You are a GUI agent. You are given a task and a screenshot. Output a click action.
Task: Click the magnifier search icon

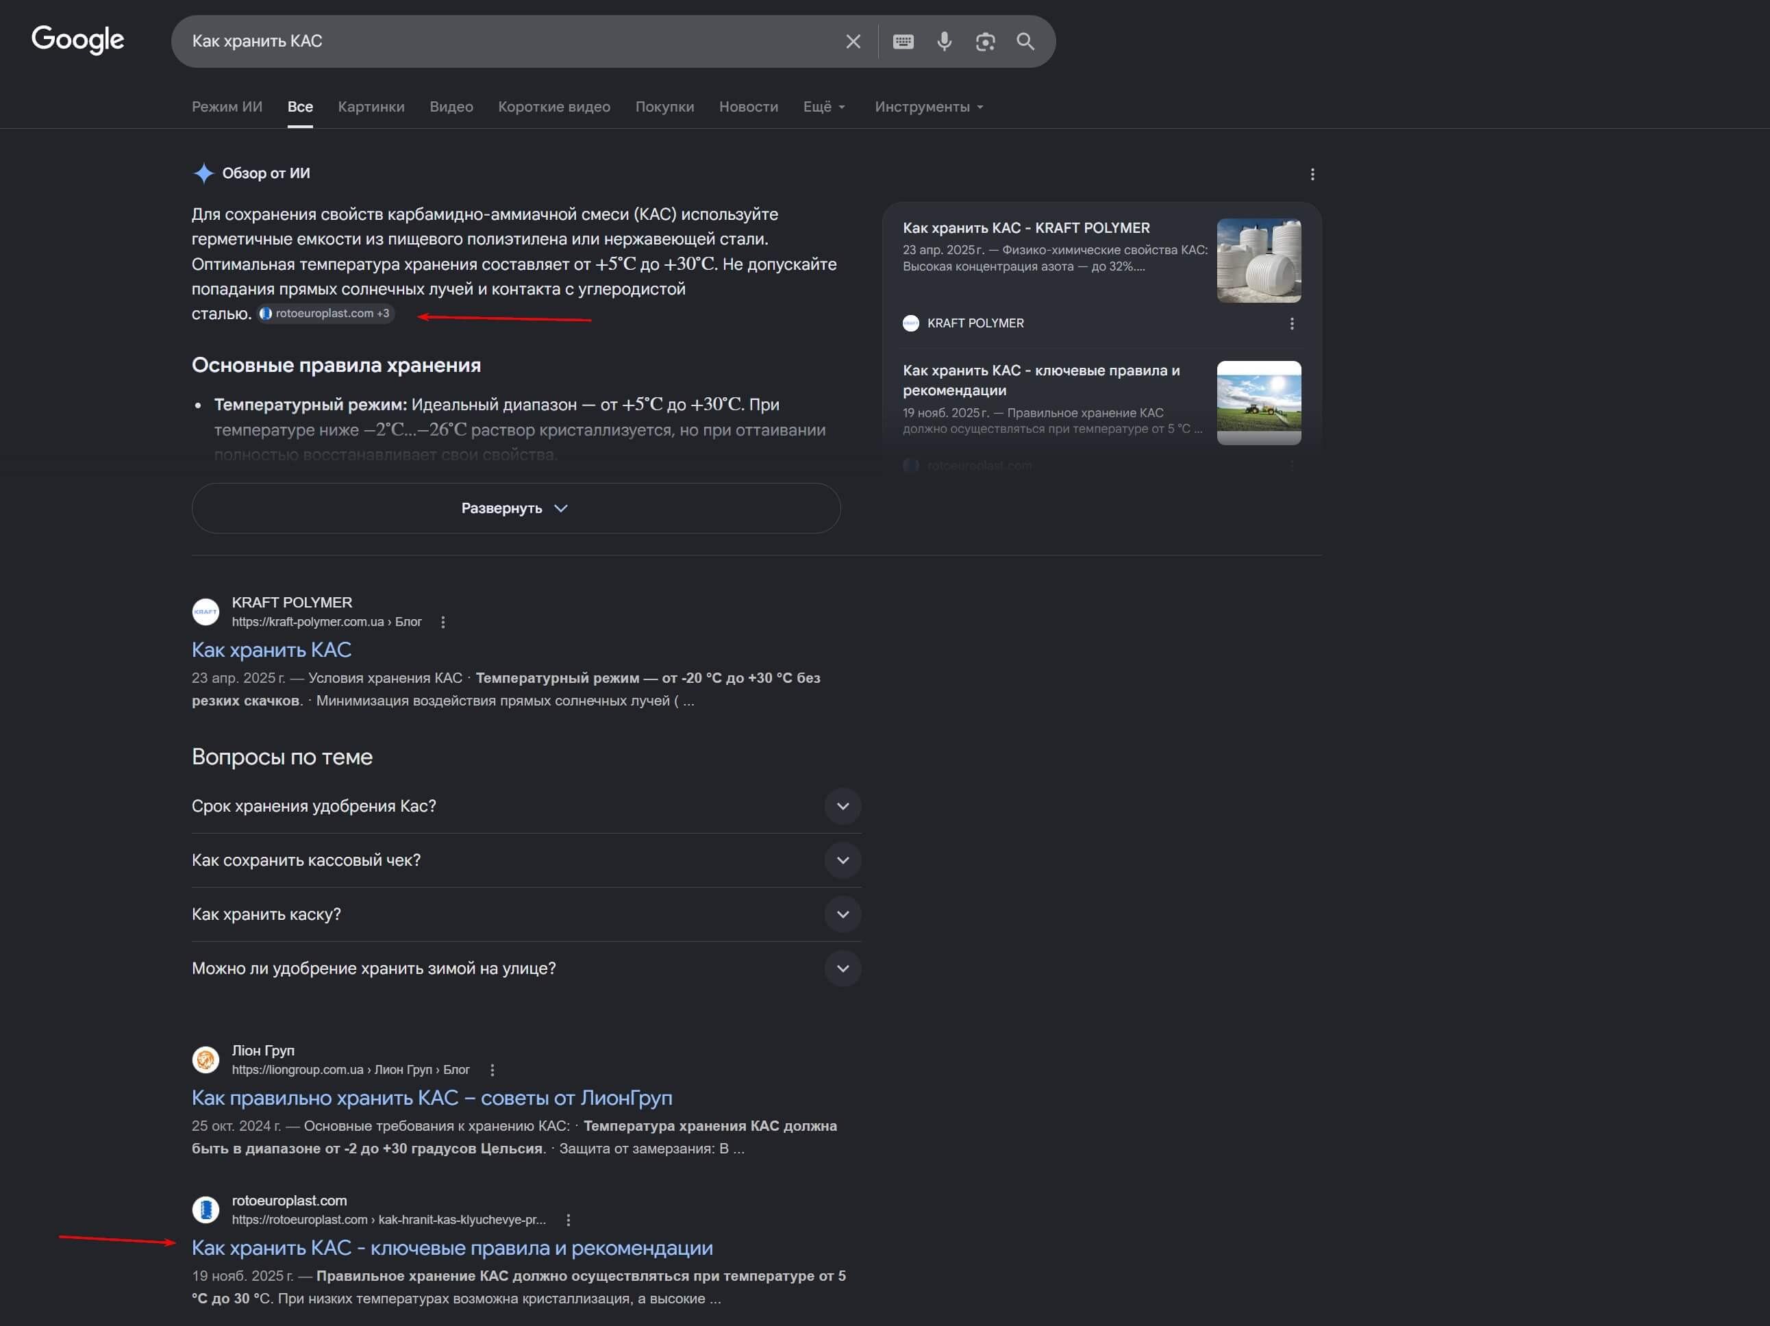(x=1025, y=42)
